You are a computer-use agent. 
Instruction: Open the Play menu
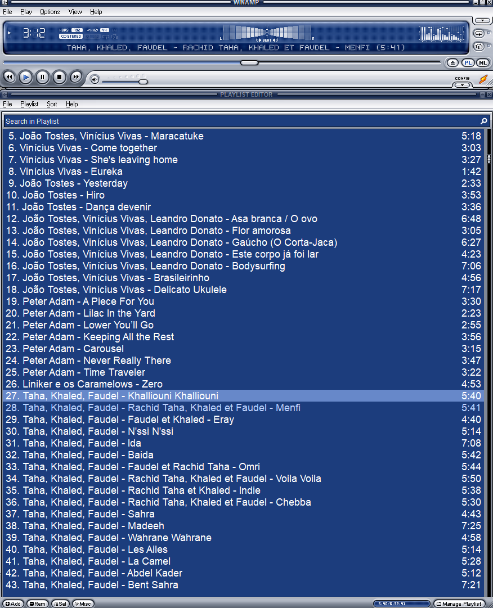(26, 12)
